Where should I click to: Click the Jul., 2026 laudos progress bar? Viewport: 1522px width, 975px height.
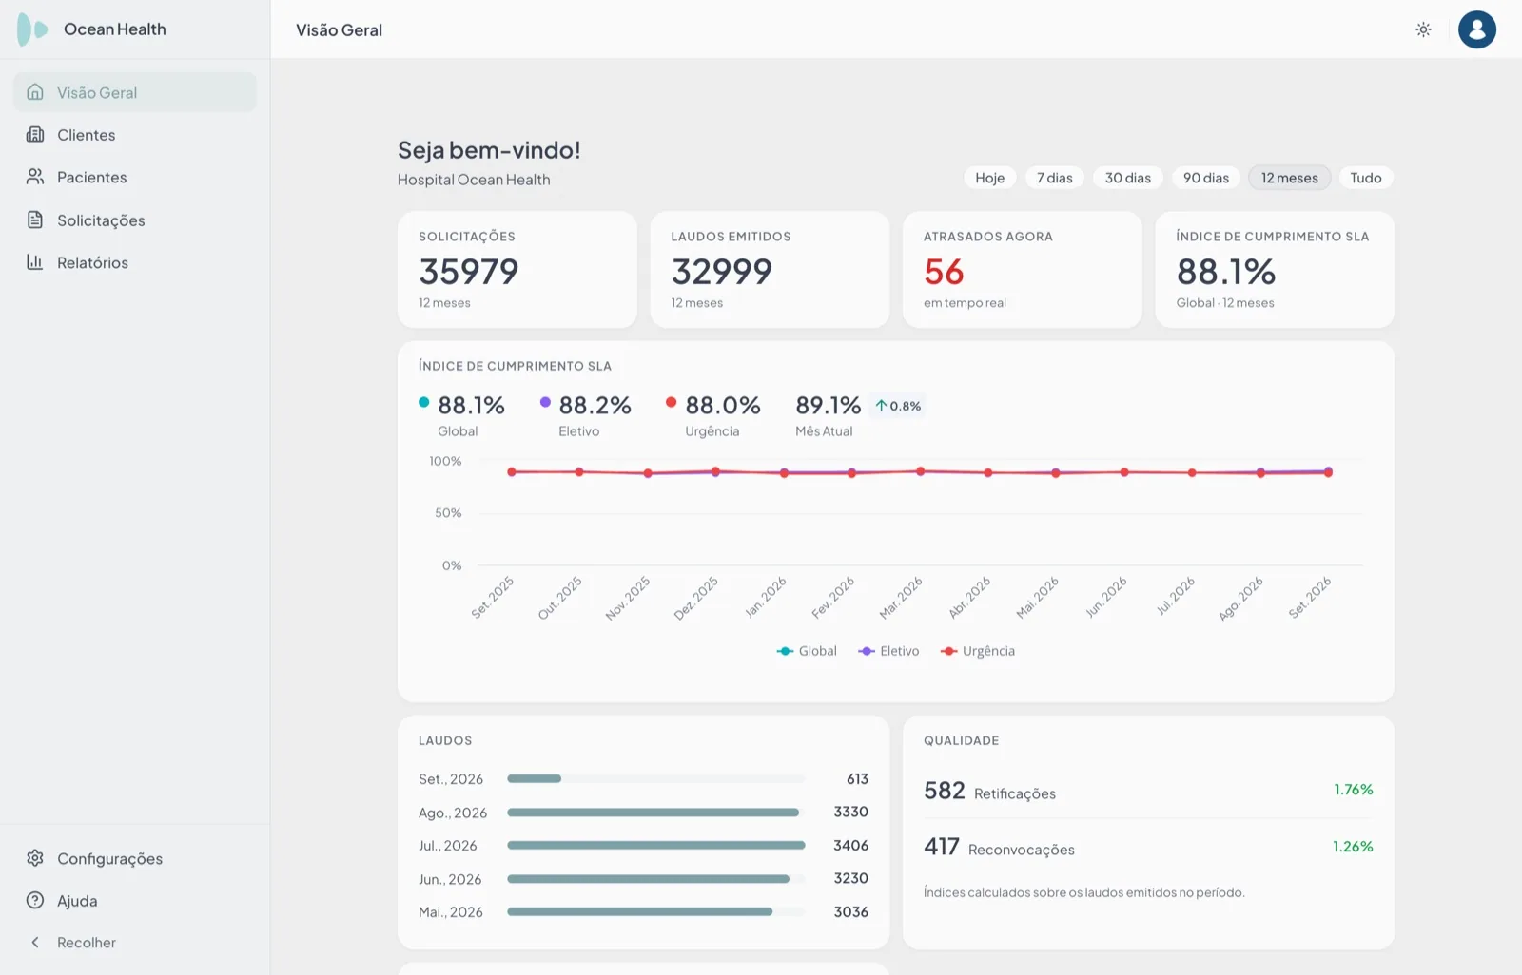tap(656, 845)
